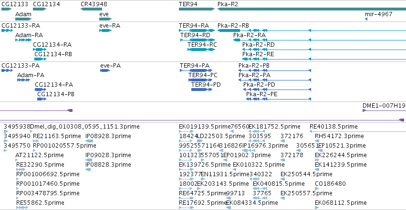
Task: Select transcript CG12134-RA
Action: [52, 45]
